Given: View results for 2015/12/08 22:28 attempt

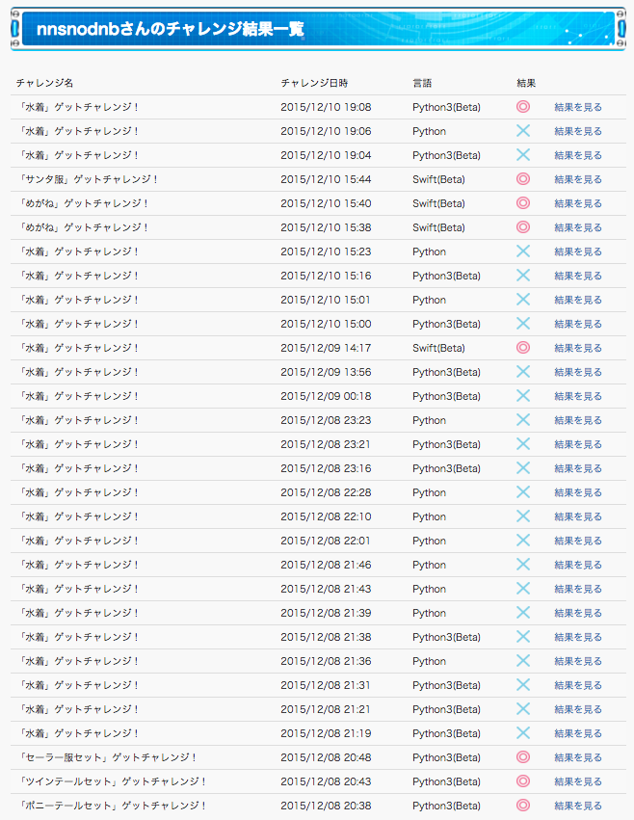Looking at the screenshot, I should (x=578, y=492).
